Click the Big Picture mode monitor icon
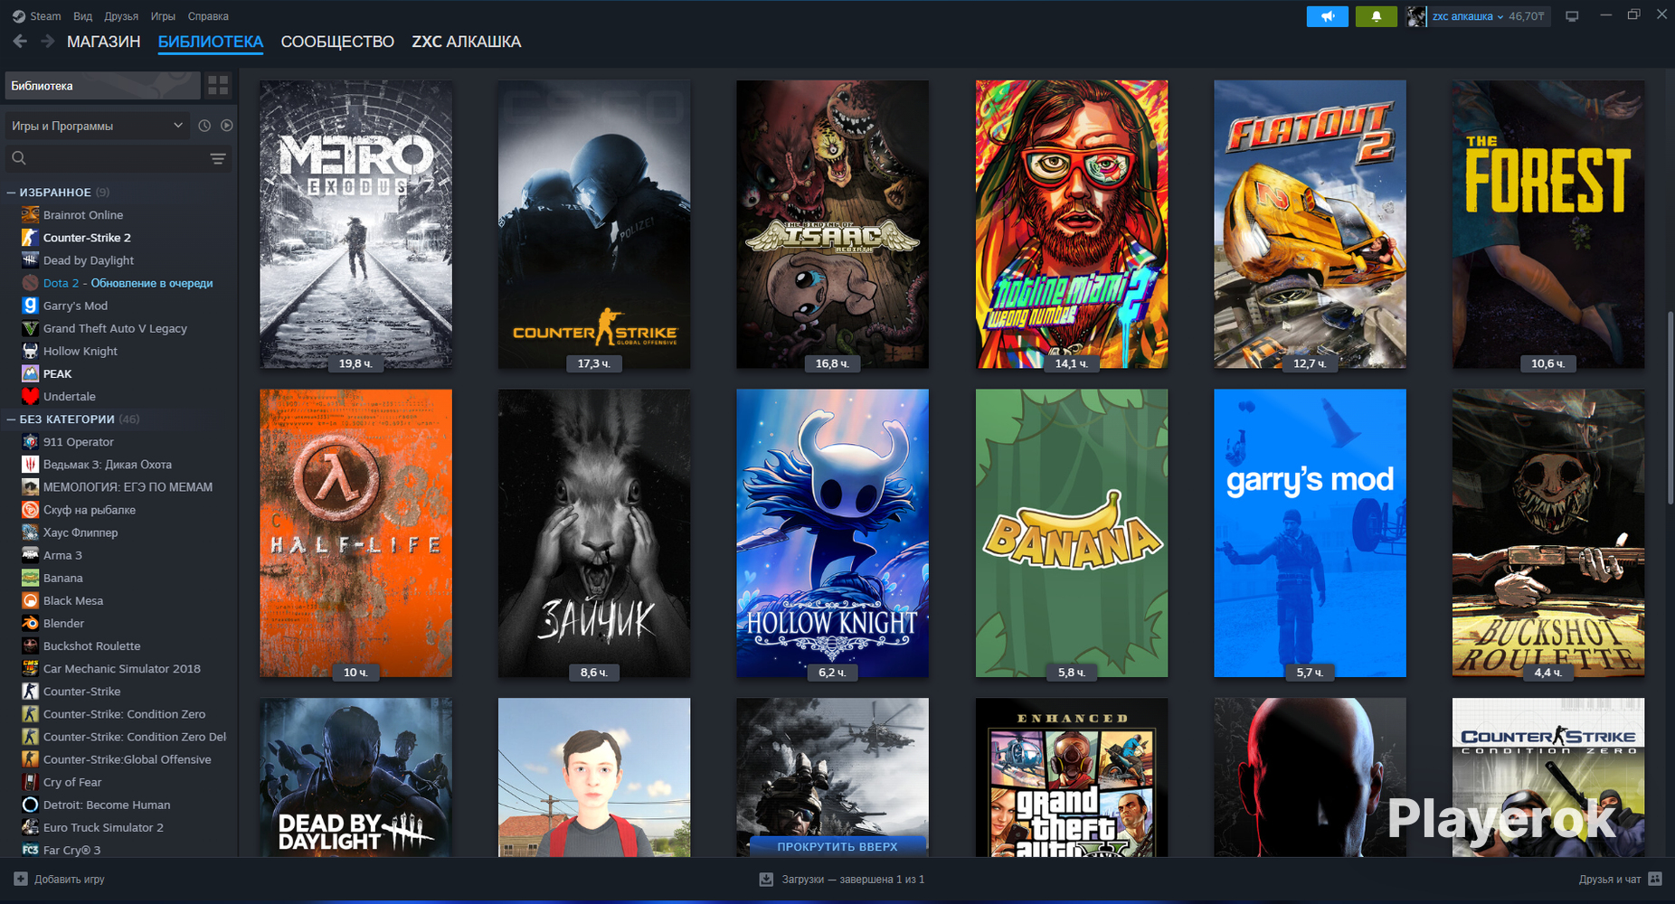 [x=1572, y=16]
